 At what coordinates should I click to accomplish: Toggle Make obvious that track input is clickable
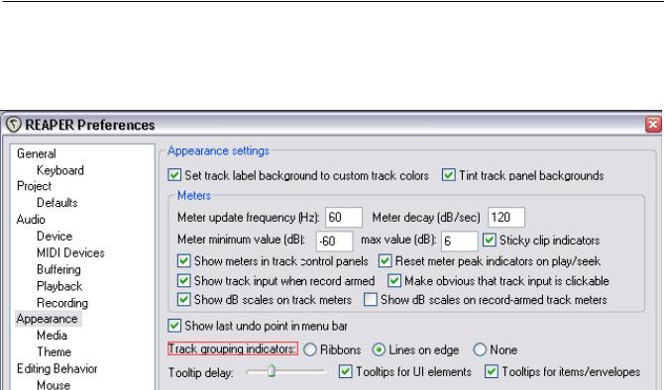coord(394,281)
